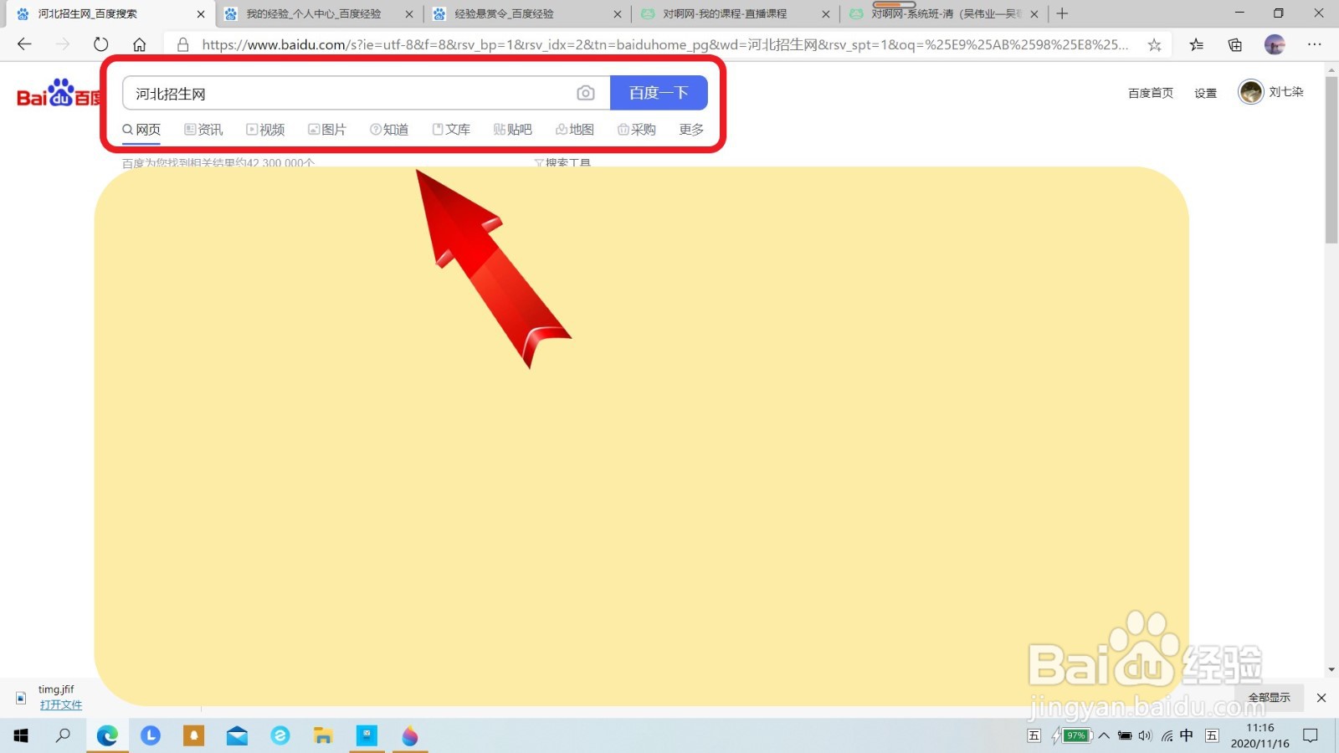Add page to favorites with star icon
1339x753 pixels.
[x=1155, y=45]
